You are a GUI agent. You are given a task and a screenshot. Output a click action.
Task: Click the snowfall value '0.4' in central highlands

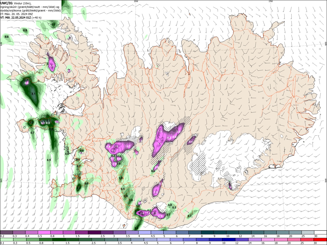(191, 142)
